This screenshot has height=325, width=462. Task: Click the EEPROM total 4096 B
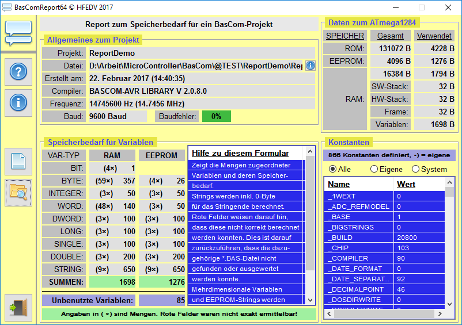(x=390, y=61)
